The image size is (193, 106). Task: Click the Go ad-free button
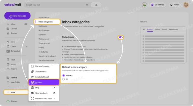click(158, 5)
